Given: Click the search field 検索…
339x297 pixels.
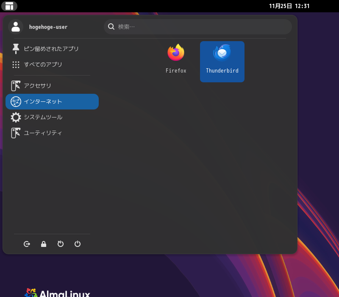Looking at the screenshot, I should point(198,27).
